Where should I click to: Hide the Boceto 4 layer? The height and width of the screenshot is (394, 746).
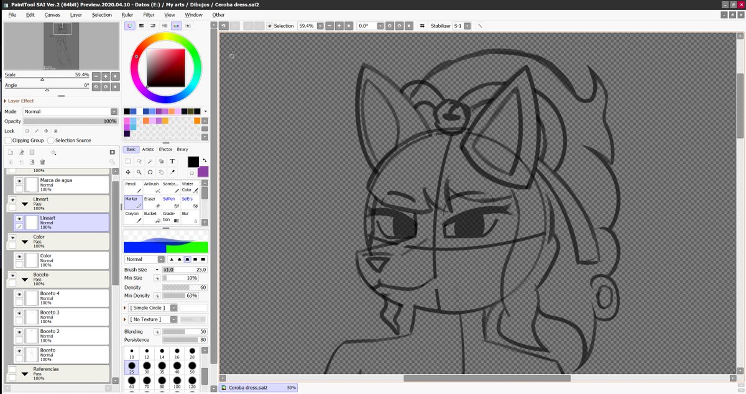click(x=19, y=294)
